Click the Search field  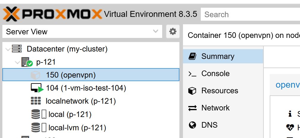pyautogui.click(x=250, y=14)
